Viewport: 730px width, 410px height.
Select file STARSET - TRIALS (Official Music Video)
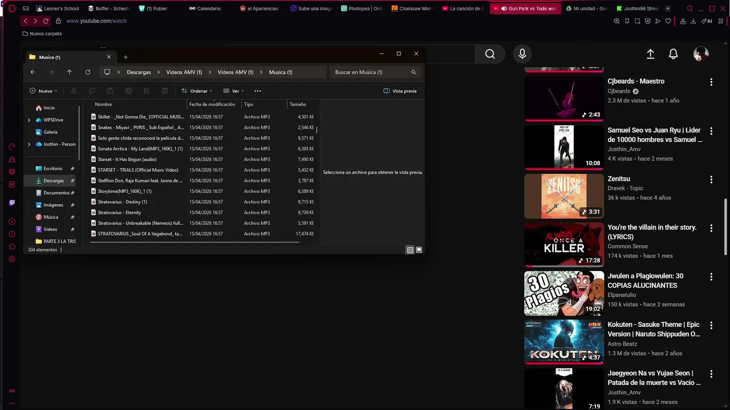coord(138,170)
